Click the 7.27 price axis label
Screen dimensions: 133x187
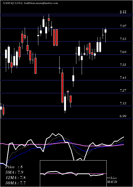point(123,90)
